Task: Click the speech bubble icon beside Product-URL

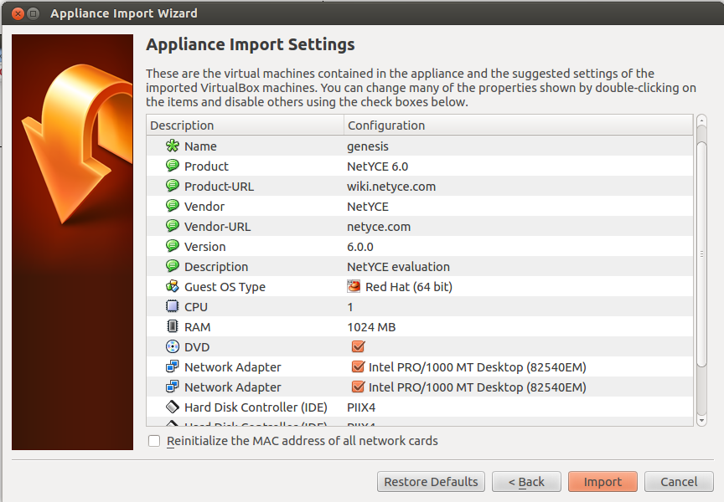Action: pos(173,187)
